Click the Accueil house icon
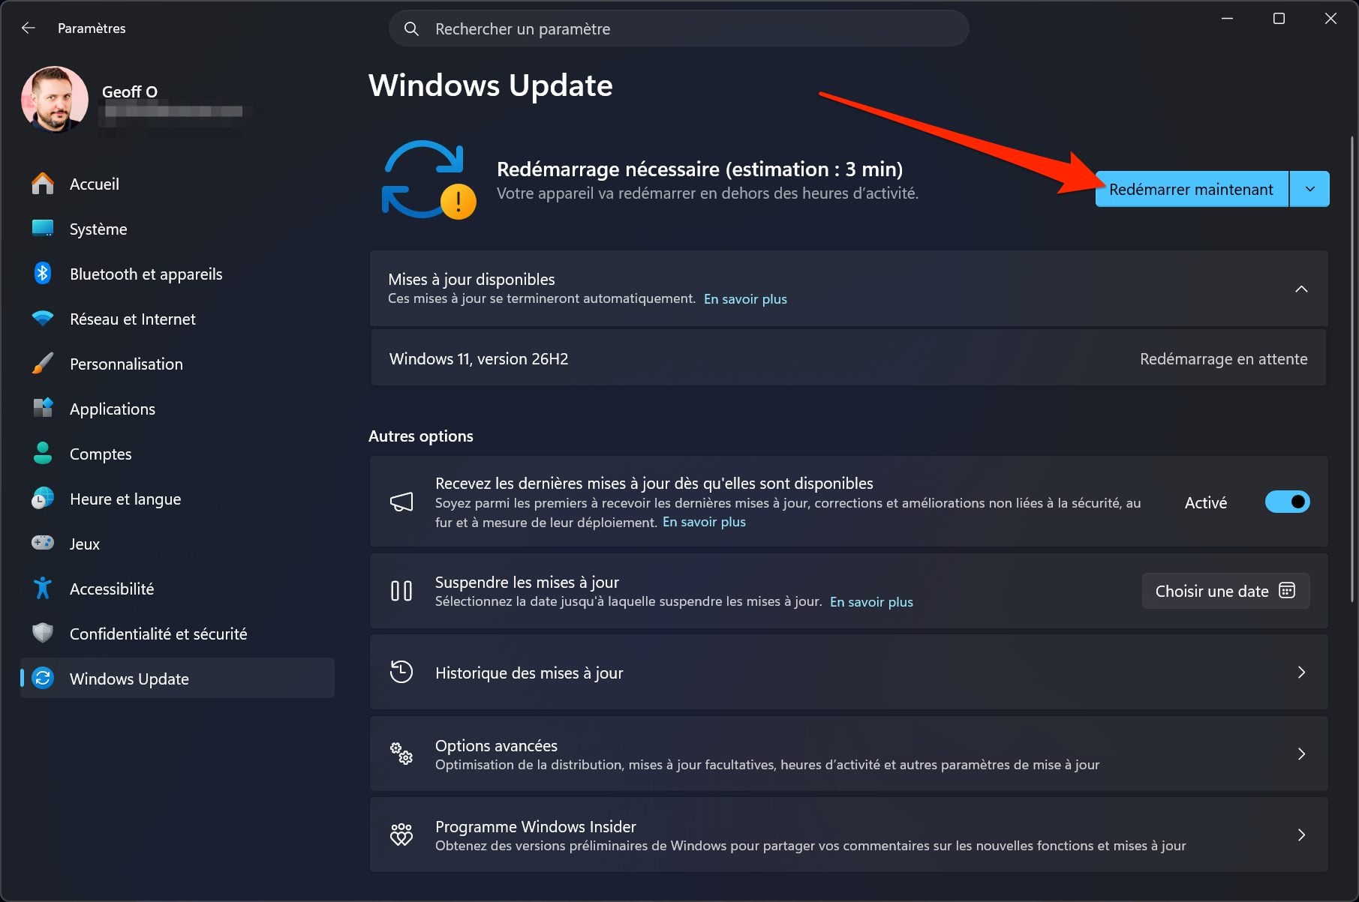1359x902 pixels. coord(43,184)
